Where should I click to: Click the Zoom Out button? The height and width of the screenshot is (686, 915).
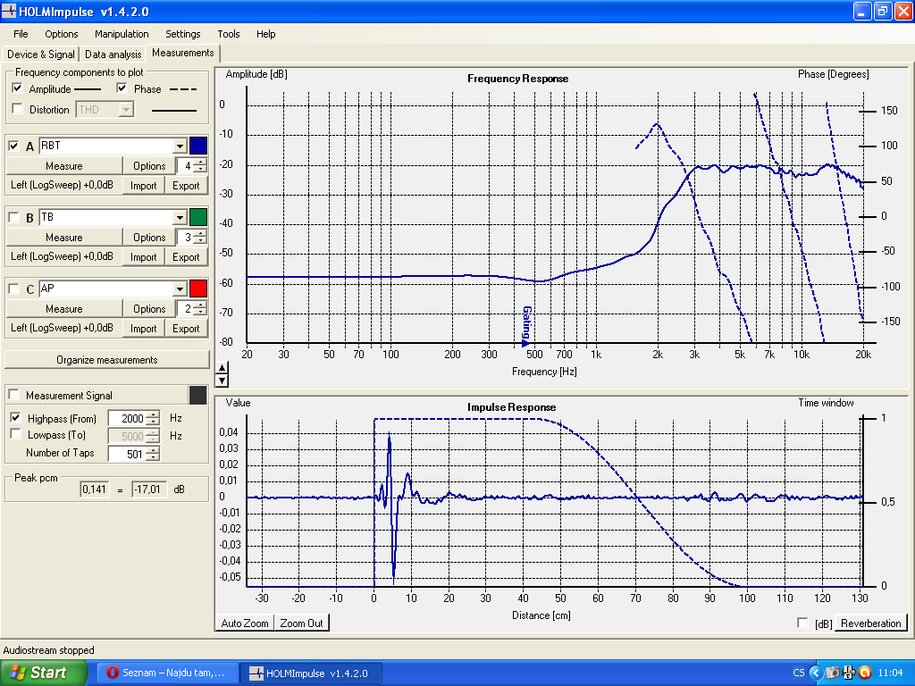tap(301, 623)
